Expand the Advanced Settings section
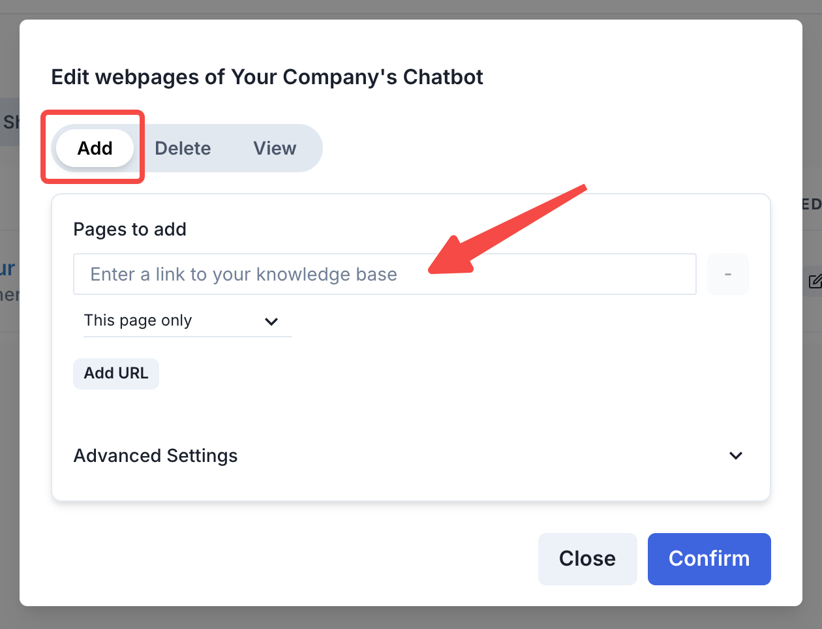Image resolution: width=822 pixels, height=629 pixels. click(155, 455)
